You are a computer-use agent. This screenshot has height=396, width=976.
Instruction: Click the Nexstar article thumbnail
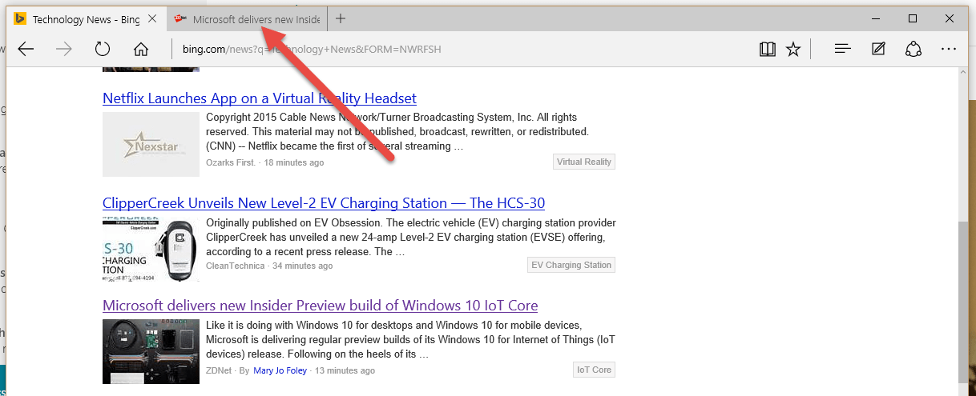point(151,144)
